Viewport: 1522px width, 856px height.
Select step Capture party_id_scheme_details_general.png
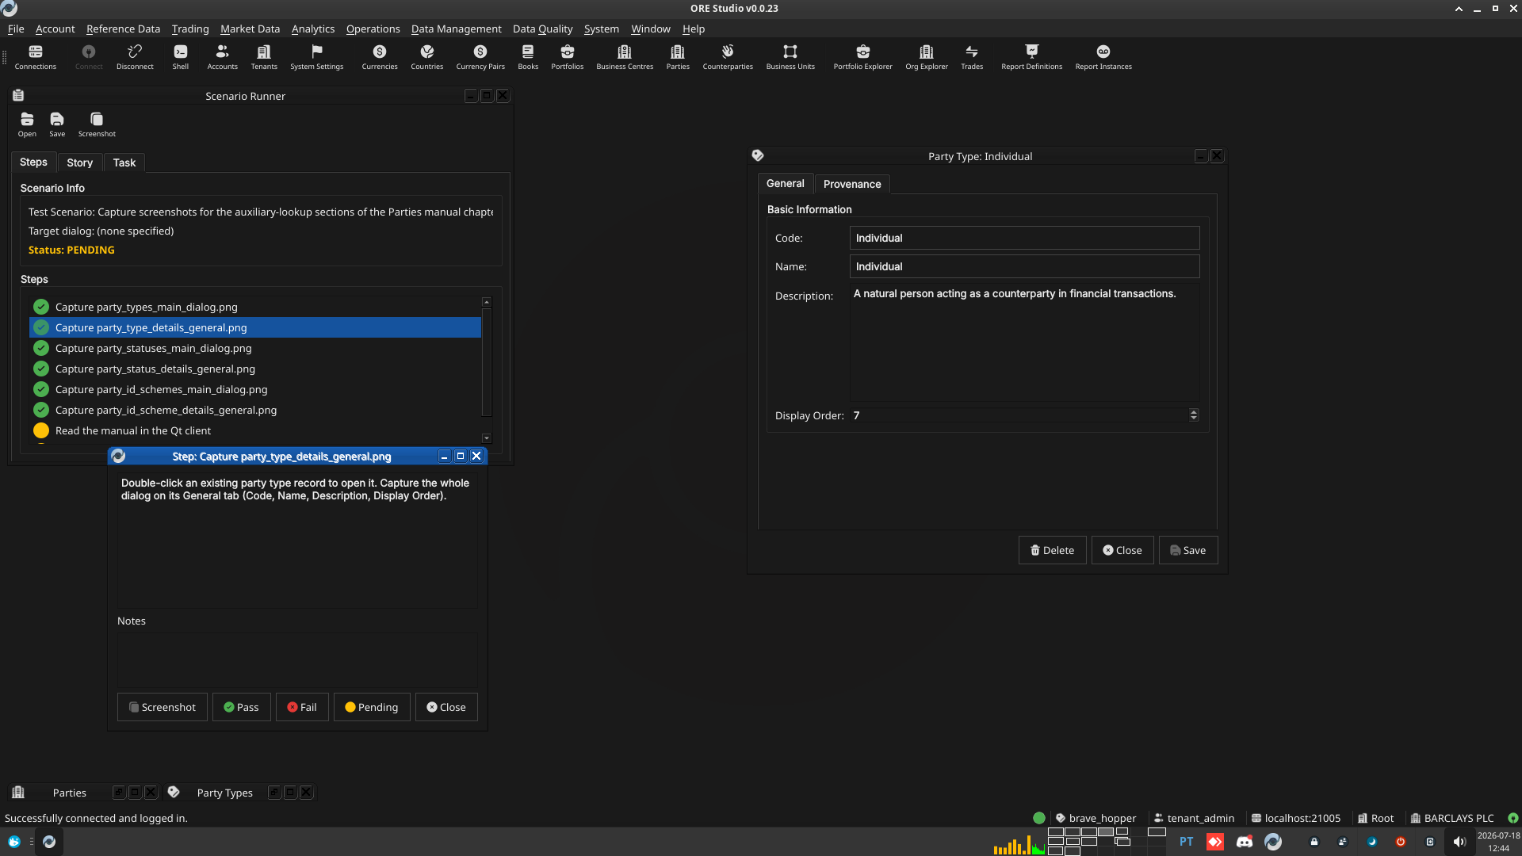(x=255, y=410)
